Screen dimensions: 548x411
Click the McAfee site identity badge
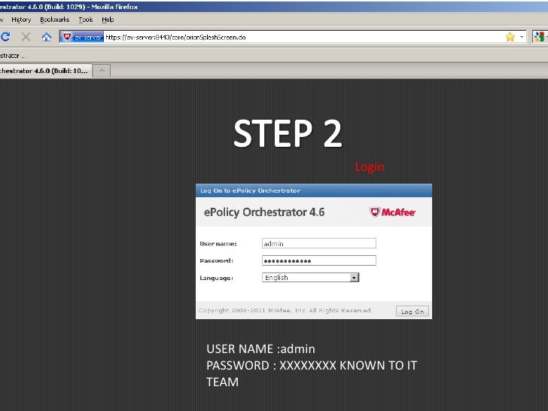point(82,37)
